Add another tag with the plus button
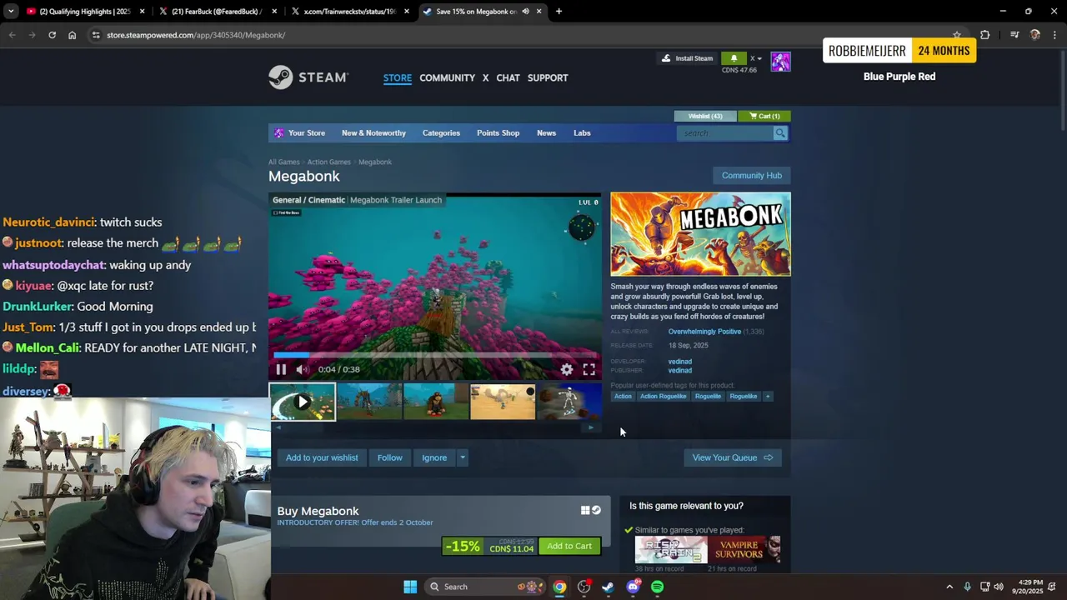 click(x=768, y=397)
